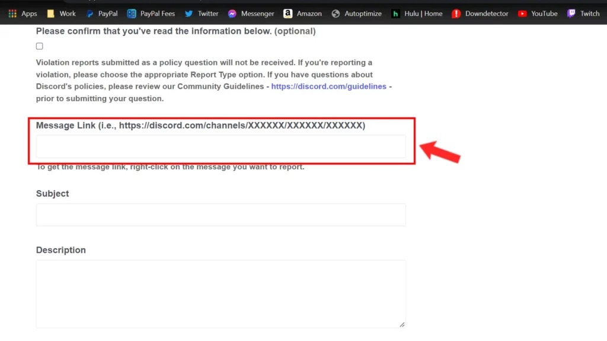The height and width of the screenshot is (341, 607).
Task: Click the 'Message Link' field label
Action: pos(200,126)
